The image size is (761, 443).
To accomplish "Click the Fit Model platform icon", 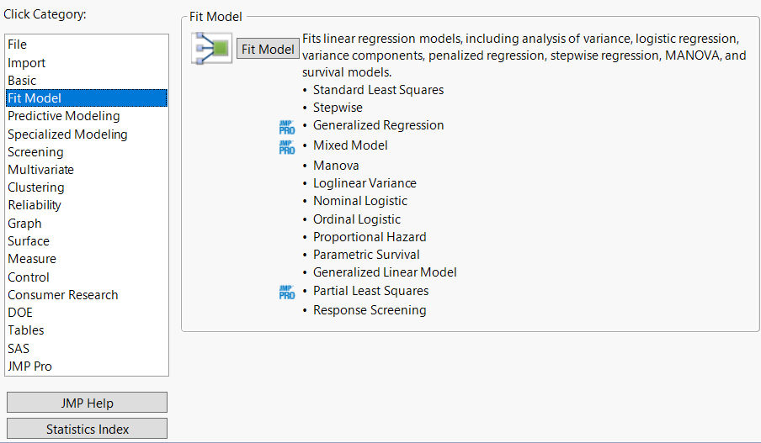I will tap(211, 49).
